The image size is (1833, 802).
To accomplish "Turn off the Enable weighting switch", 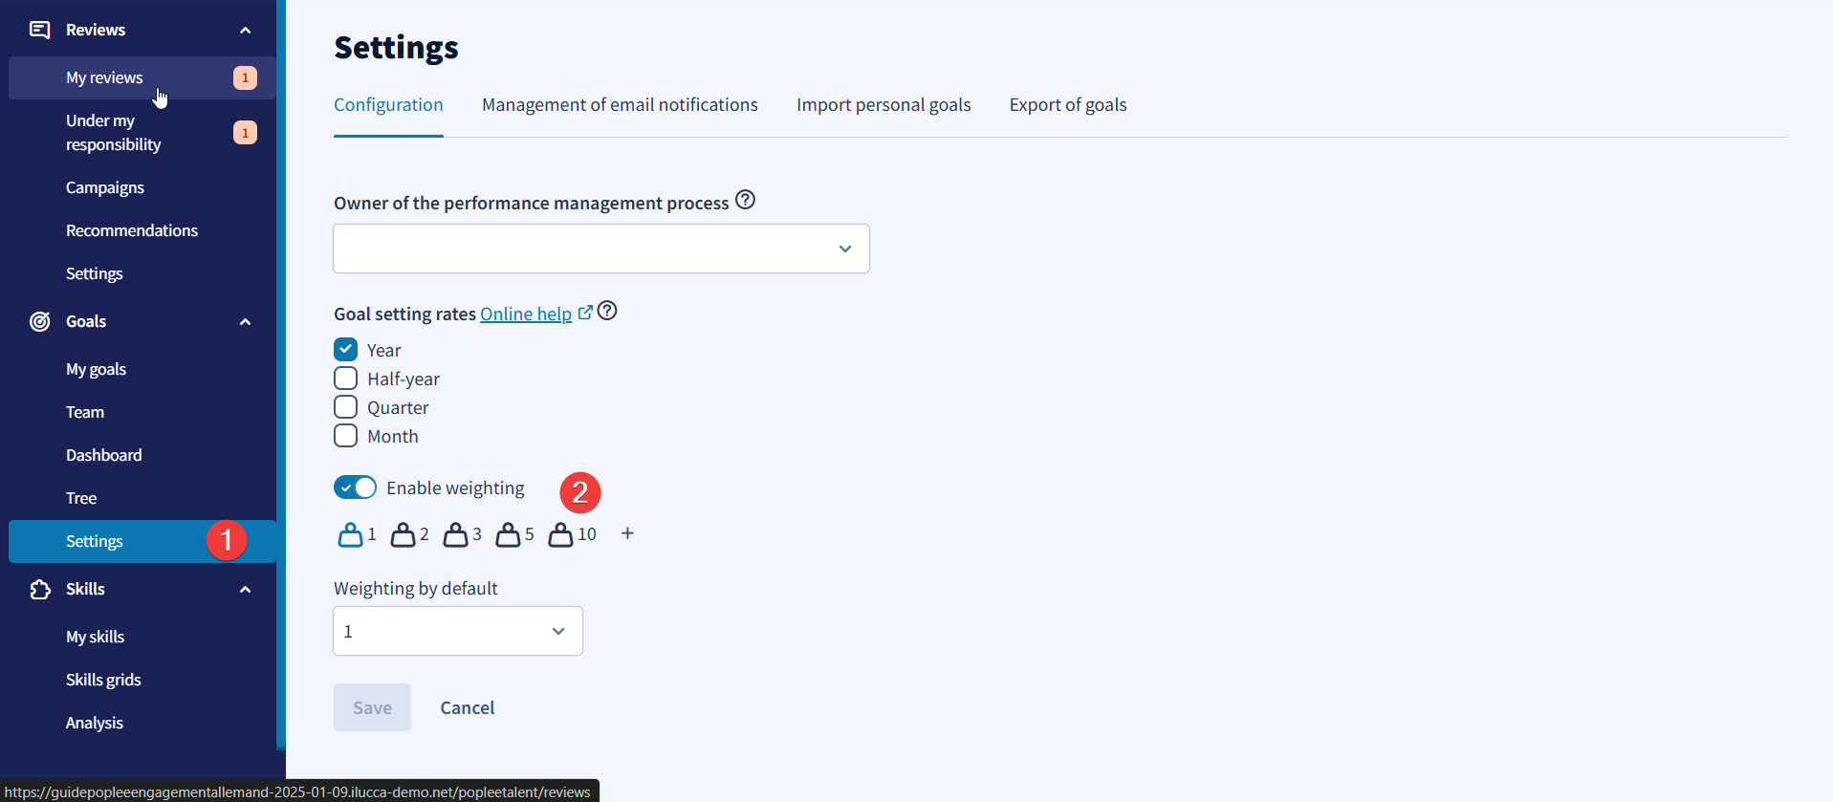I will (x=356, y=488).
